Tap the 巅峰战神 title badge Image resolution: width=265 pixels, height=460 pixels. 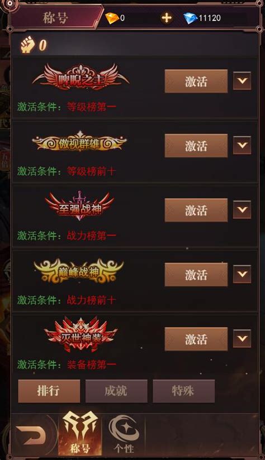click(x=79, y=271)
